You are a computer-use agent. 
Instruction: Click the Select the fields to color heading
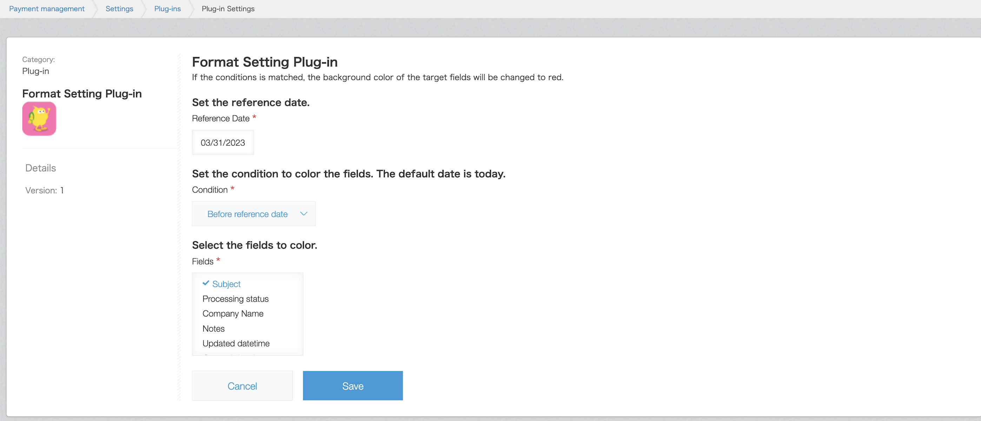(254, 245)
